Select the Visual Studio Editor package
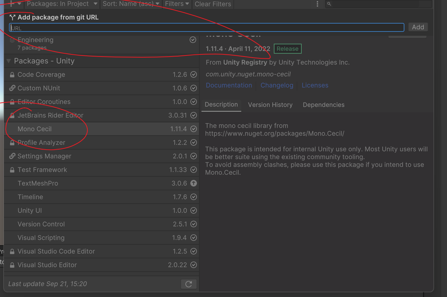The width and height of the screenshot is (447, 297). (x=102, y=265)
